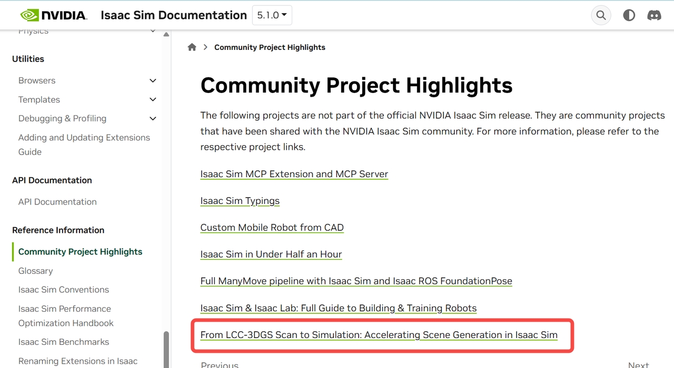
Task: Click the Previous page link
Action: point(220,364)
